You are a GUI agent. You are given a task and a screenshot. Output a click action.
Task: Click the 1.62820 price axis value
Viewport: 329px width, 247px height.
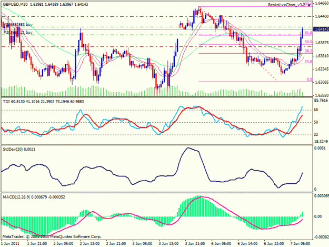pyautogui.click(x=322, y=95)
